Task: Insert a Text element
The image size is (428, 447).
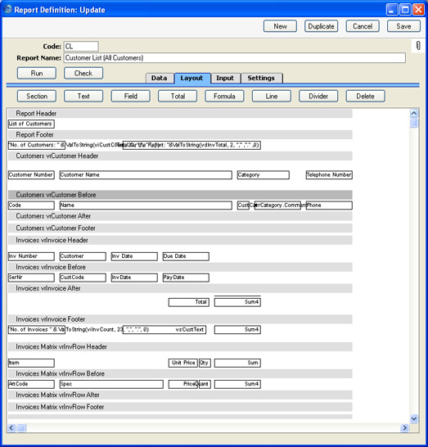Action: point(83,96)
